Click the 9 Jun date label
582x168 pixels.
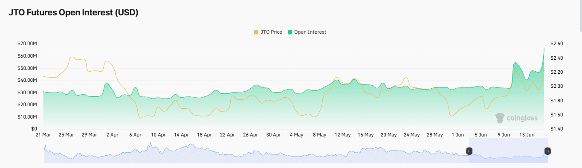[504, 135]
